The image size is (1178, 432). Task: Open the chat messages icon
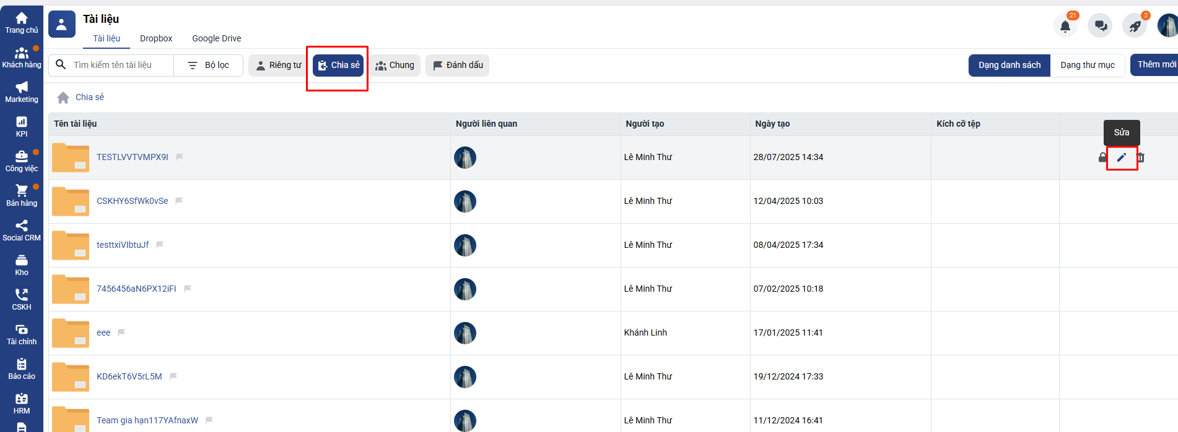[1100, 26]
